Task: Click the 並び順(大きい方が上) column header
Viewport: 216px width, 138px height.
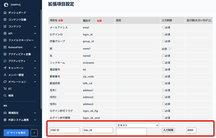Action: (x=199, y=21)
